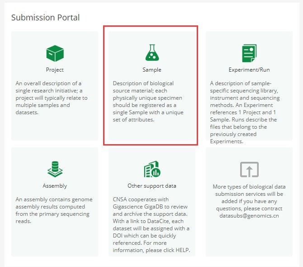Click the Other support data building icon
Viewport: 303px width, 267px height.
pyautogui.click(x=152, y=169)
